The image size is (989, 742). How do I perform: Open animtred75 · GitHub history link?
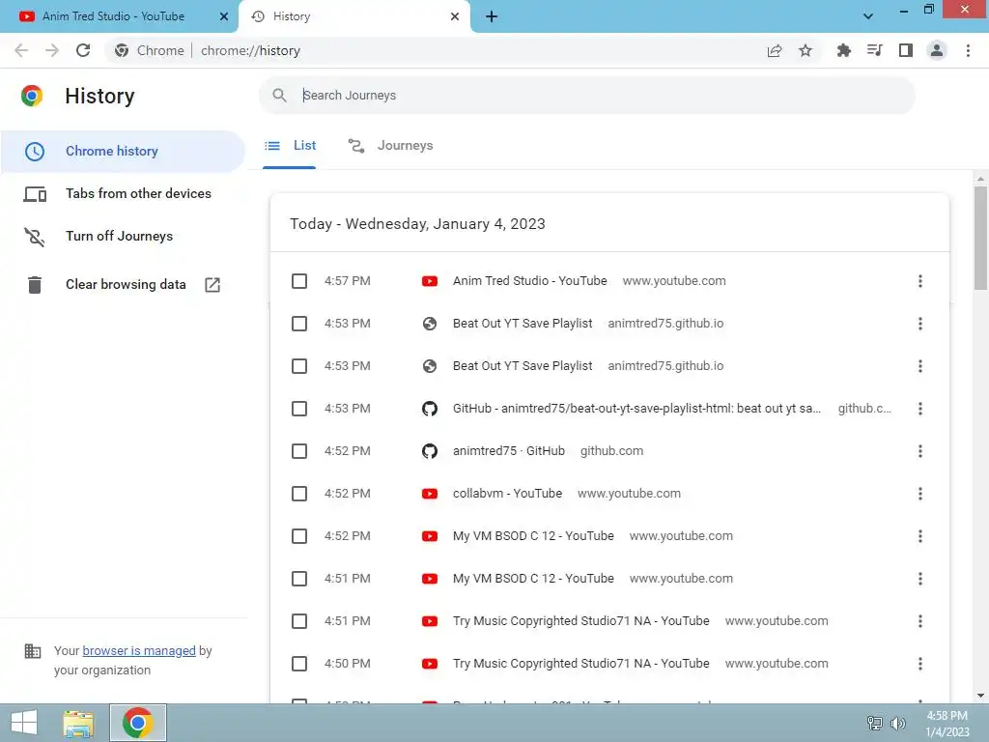click(x=508, y=451)
